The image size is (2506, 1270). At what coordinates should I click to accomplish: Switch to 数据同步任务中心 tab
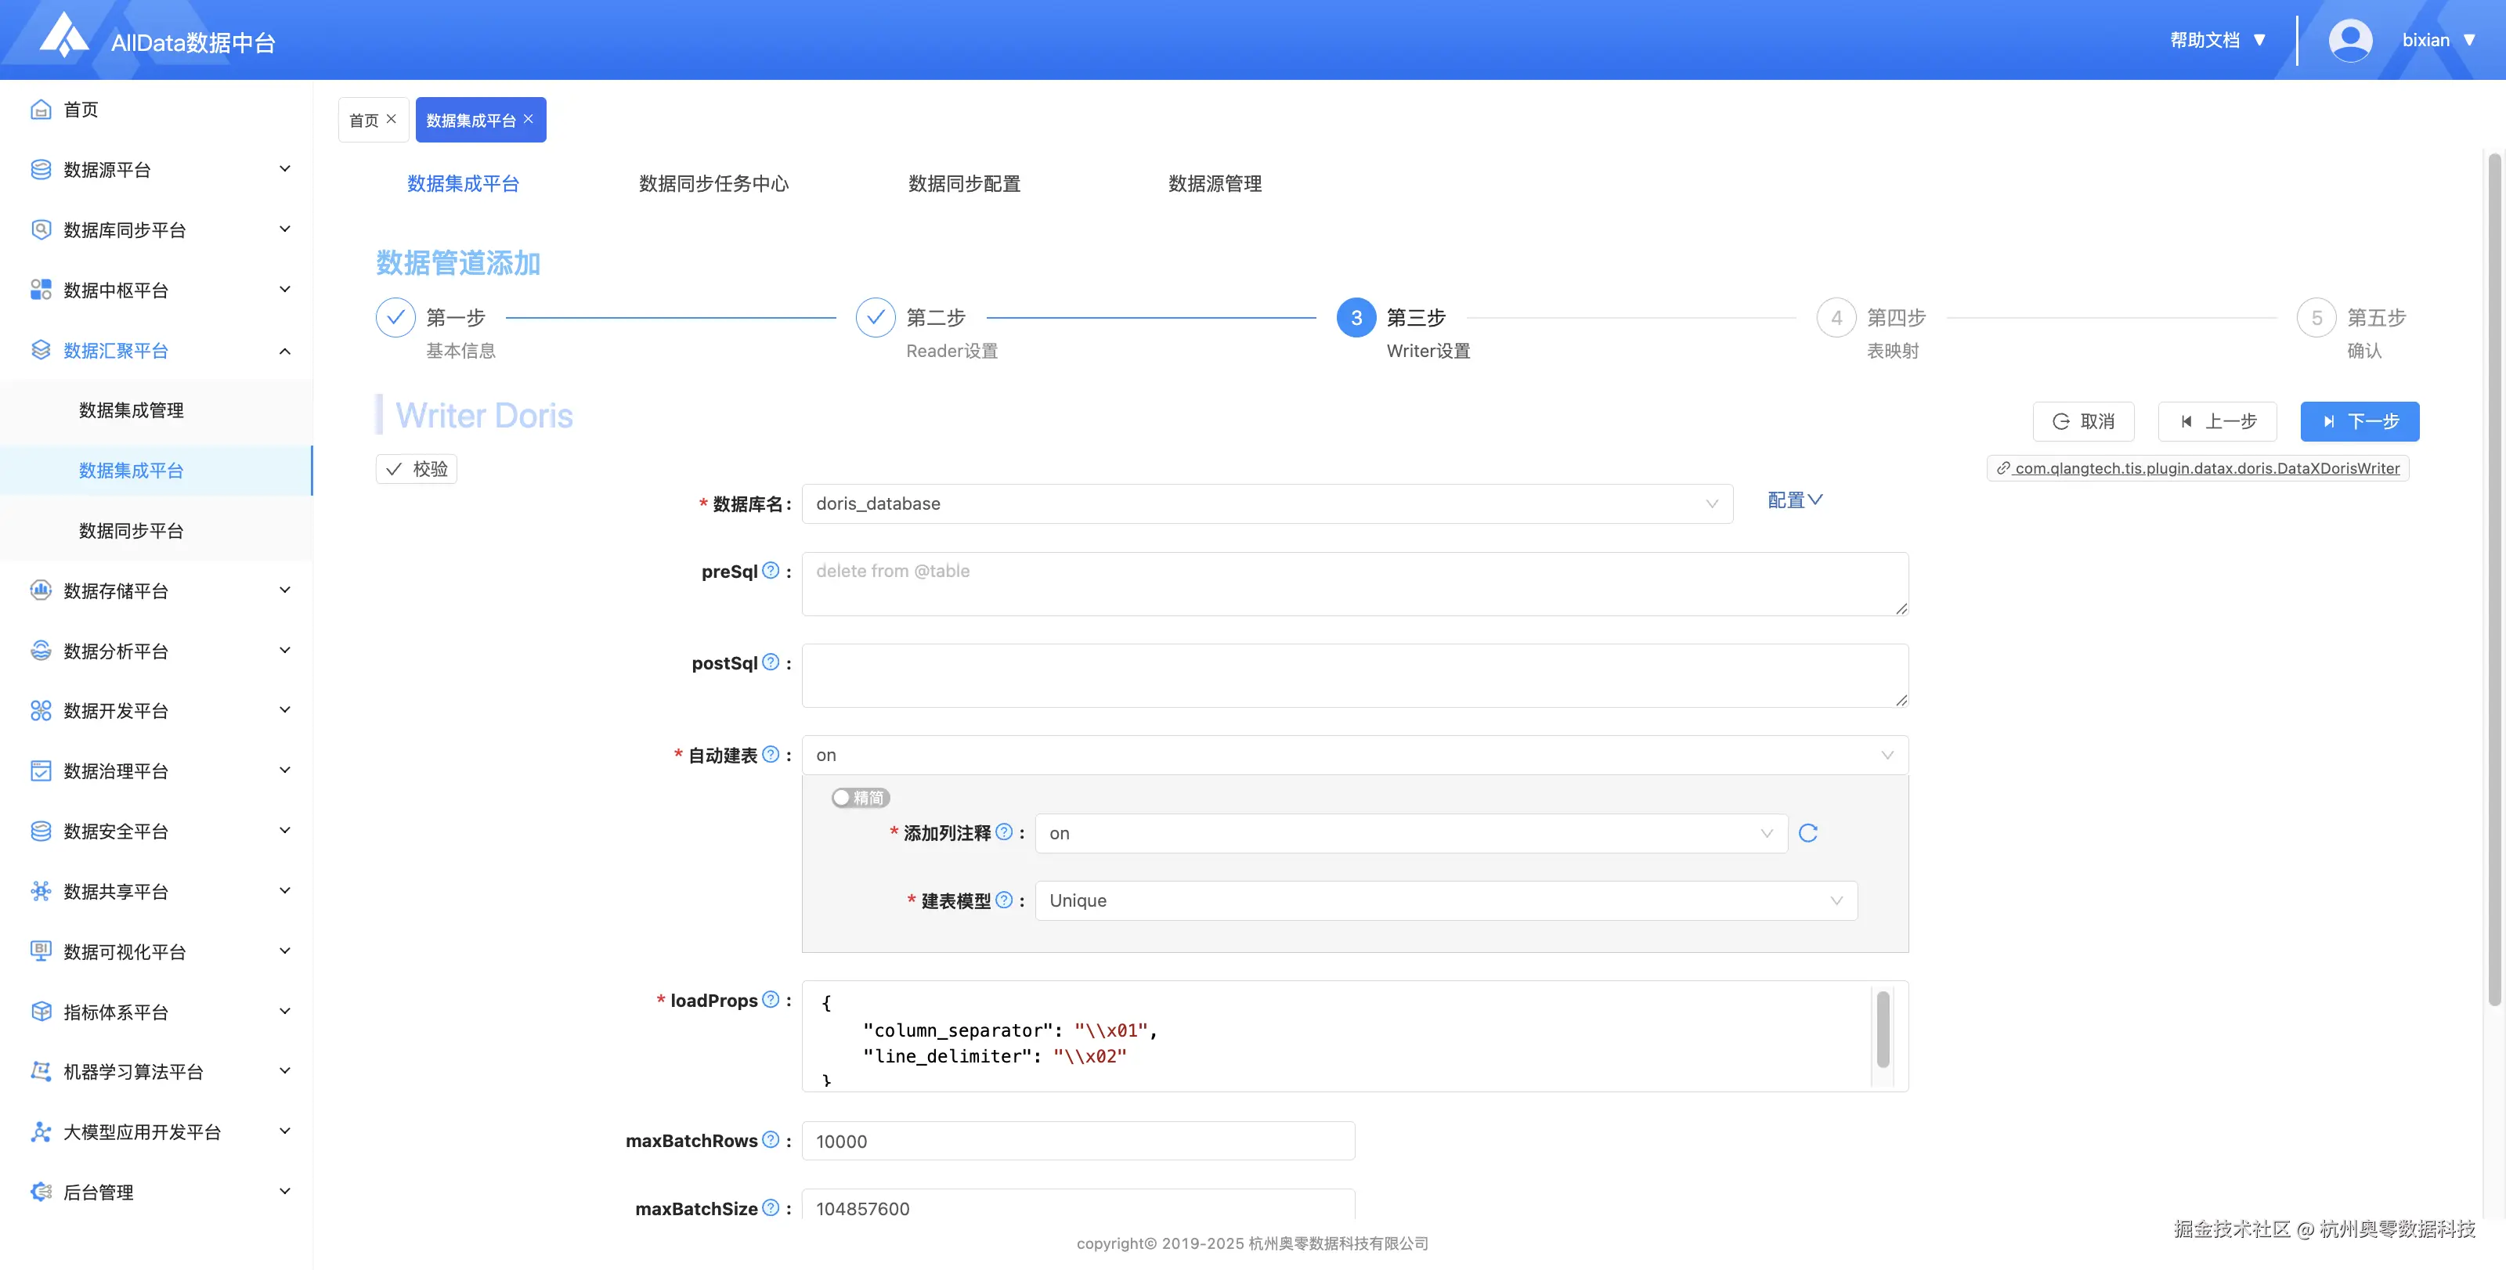[x=713, y=182]
